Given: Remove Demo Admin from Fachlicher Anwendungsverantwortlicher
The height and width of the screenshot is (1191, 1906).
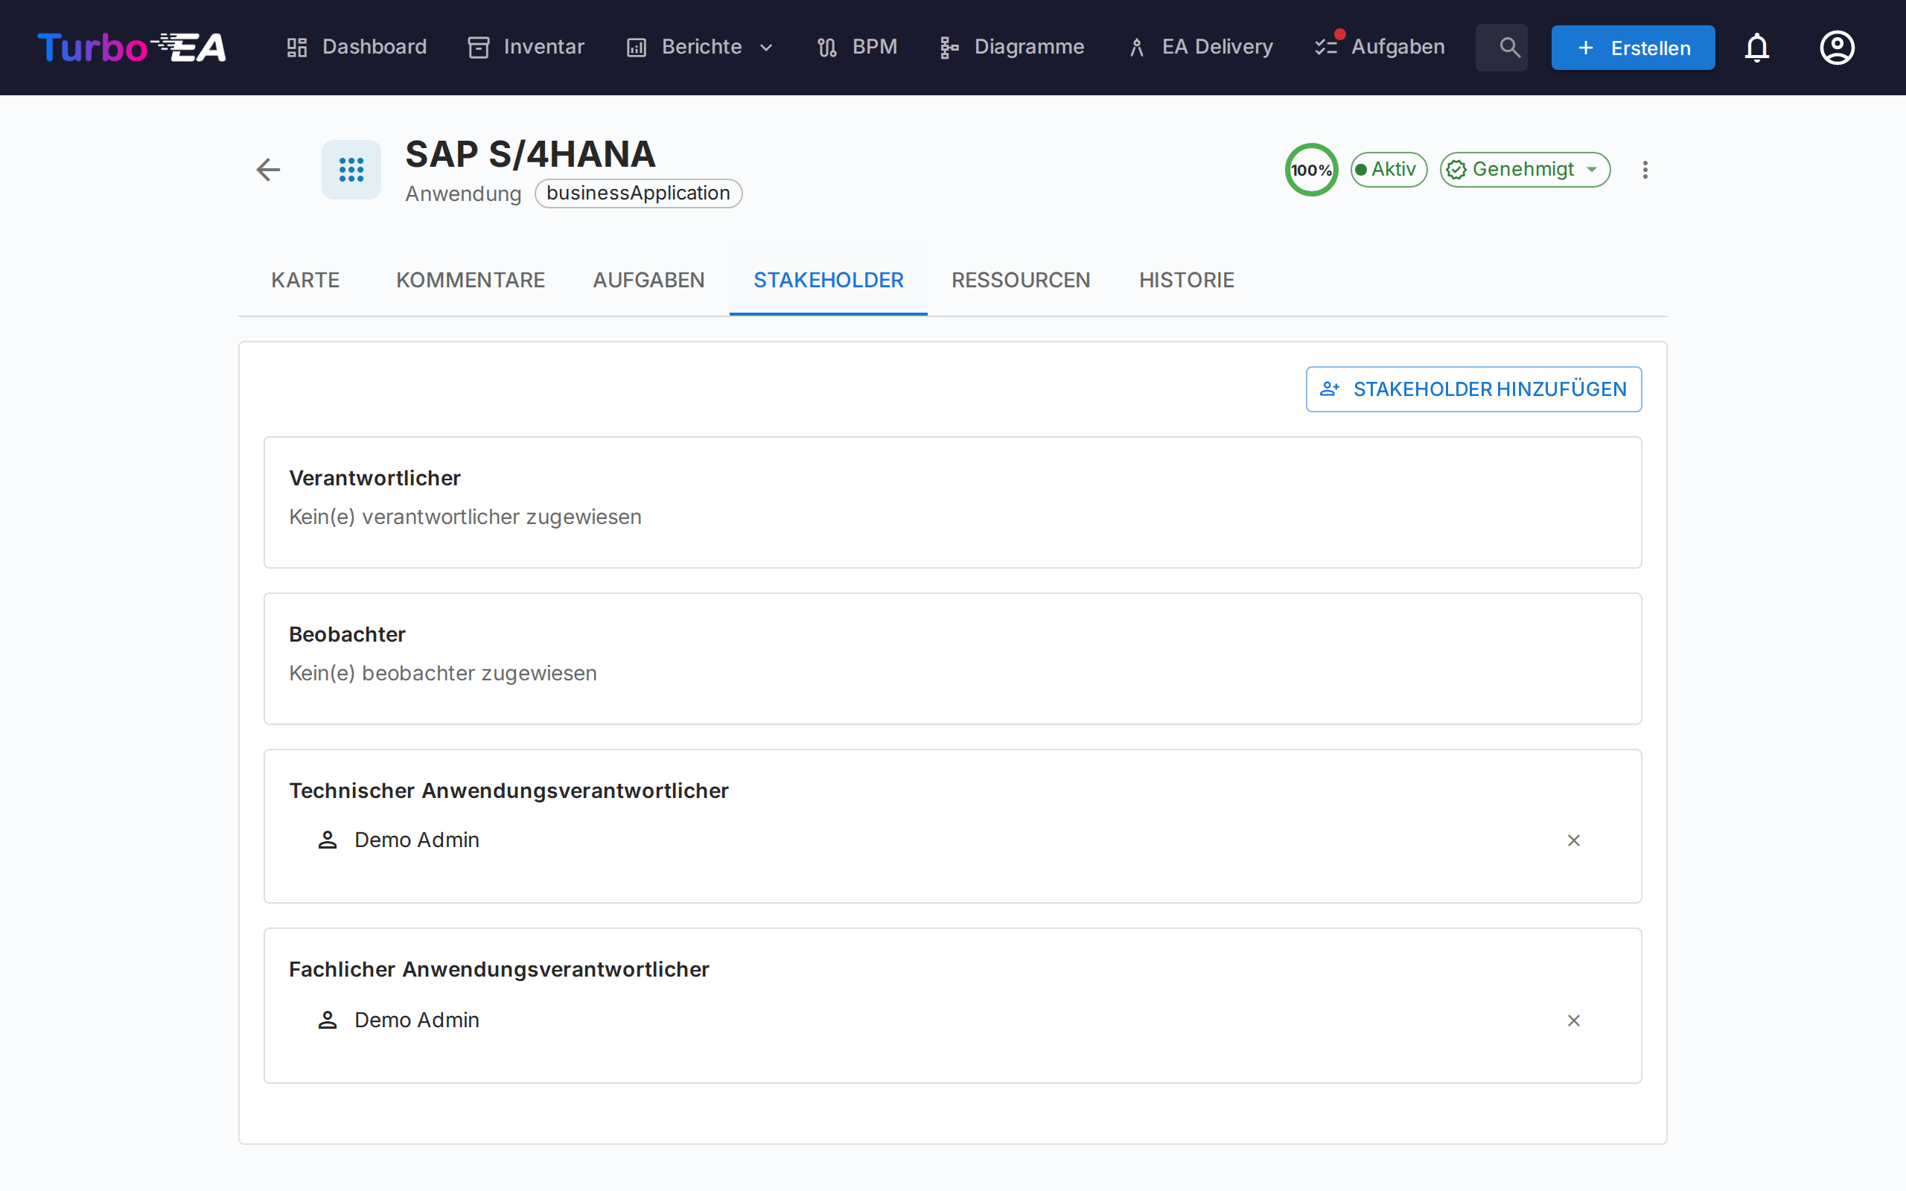Looking at the screenshot, I should (1573, 1020).
